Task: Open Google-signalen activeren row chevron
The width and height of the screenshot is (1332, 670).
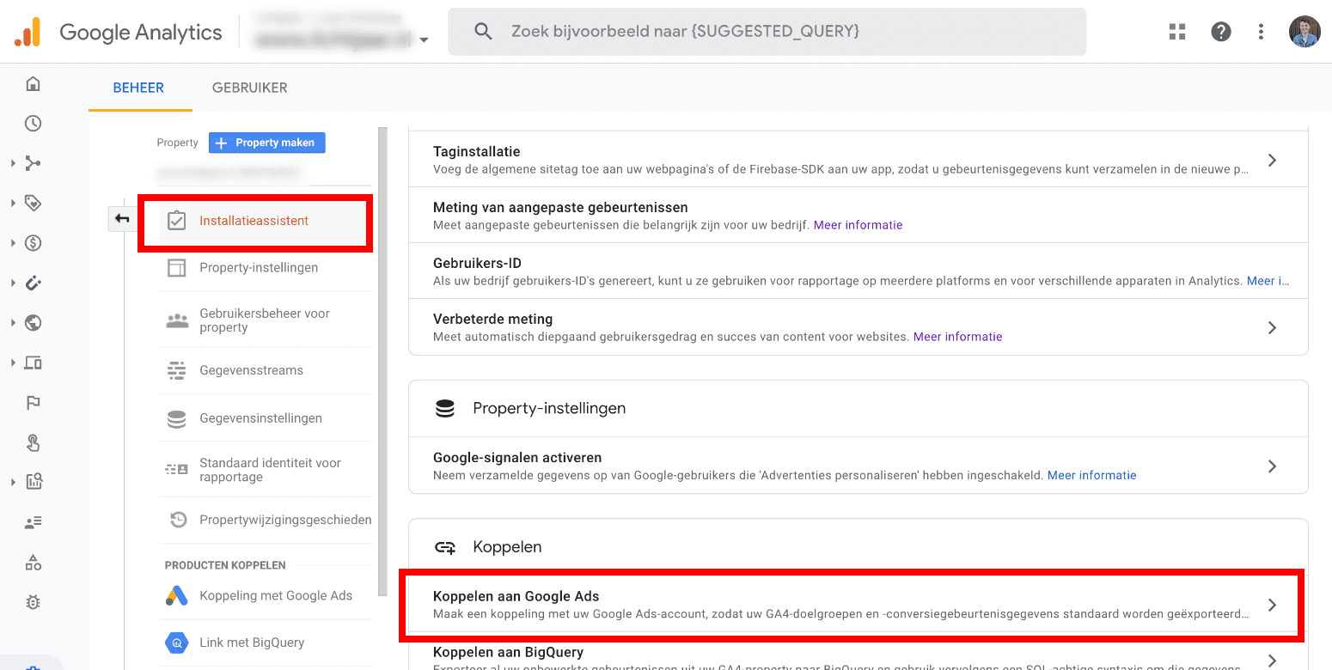Action: pos(1273,466)
